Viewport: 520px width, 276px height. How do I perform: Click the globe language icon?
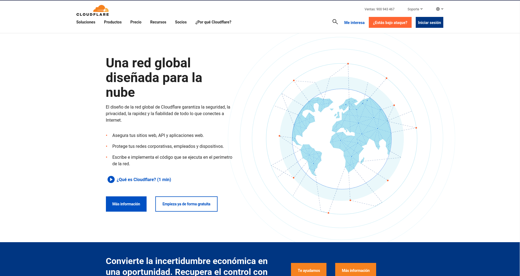(438, 9)
